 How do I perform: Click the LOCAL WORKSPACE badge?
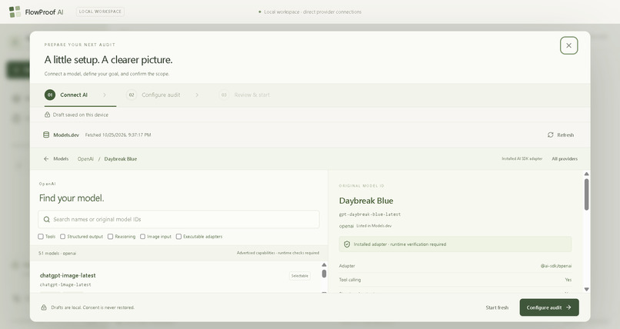[x=101, y=12]
